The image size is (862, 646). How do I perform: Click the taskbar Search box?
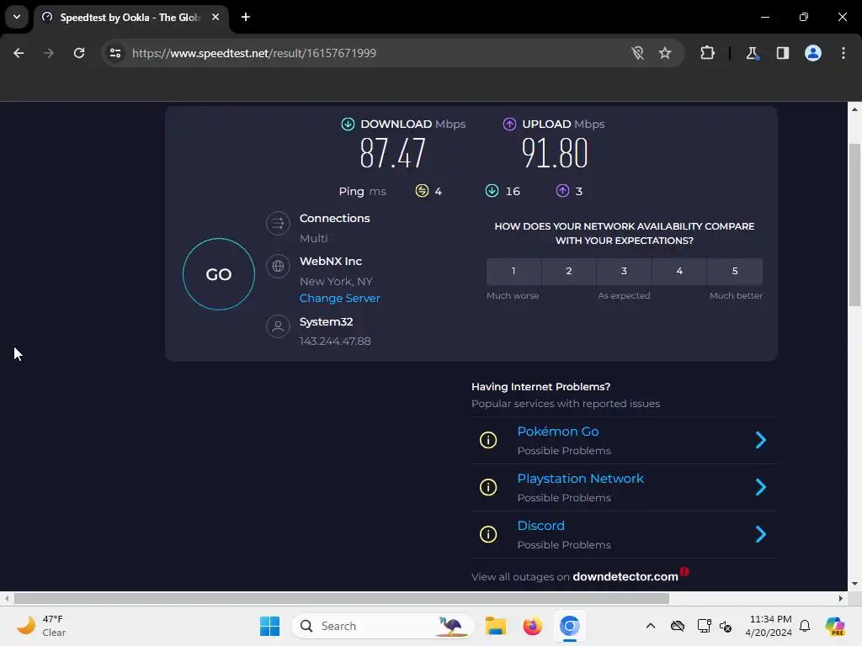coord(383,626)
